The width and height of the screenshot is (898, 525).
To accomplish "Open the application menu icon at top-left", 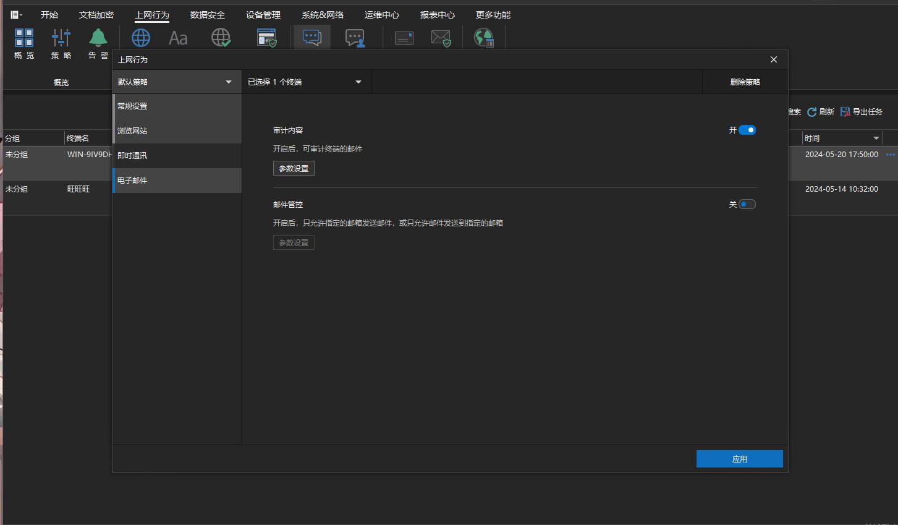I will [x=16, y=15].
